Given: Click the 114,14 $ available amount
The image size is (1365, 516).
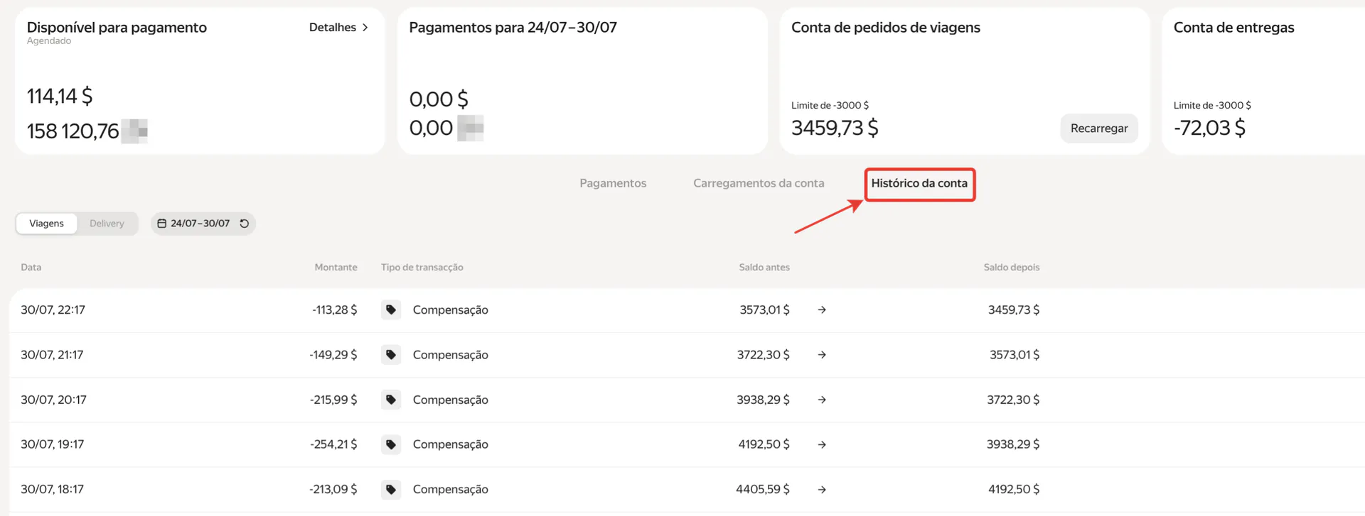Looking at the screenshot, I should point(60,96).
